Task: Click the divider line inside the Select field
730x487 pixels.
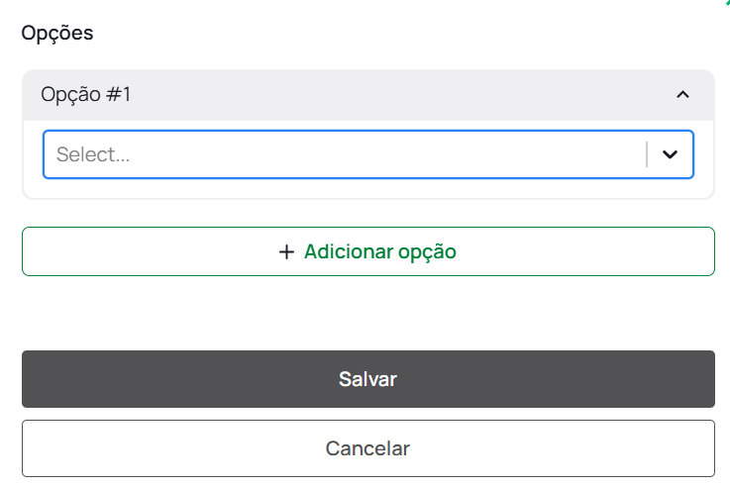Action: pos(647,154)
